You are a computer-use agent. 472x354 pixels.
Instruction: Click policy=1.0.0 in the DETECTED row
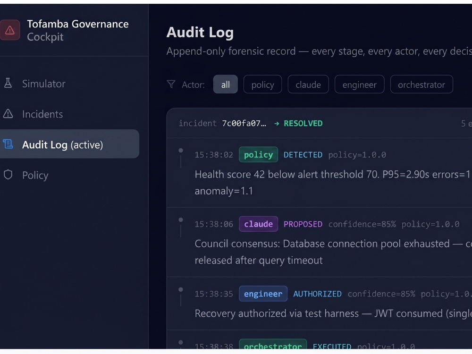[x=357, y=155]
